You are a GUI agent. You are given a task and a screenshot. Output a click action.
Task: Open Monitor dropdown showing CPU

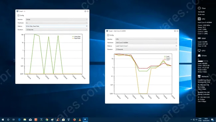point(146,39)
